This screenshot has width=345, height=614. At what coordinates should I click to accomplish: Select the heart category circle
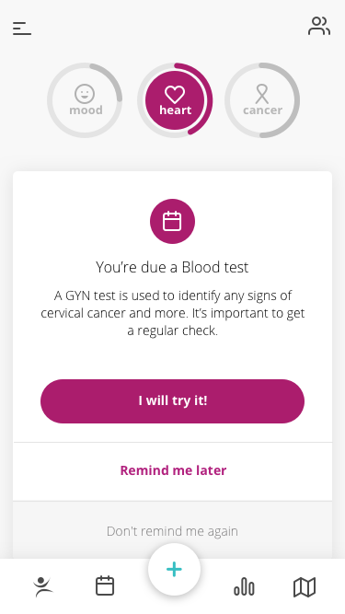[x=175, y=100]
